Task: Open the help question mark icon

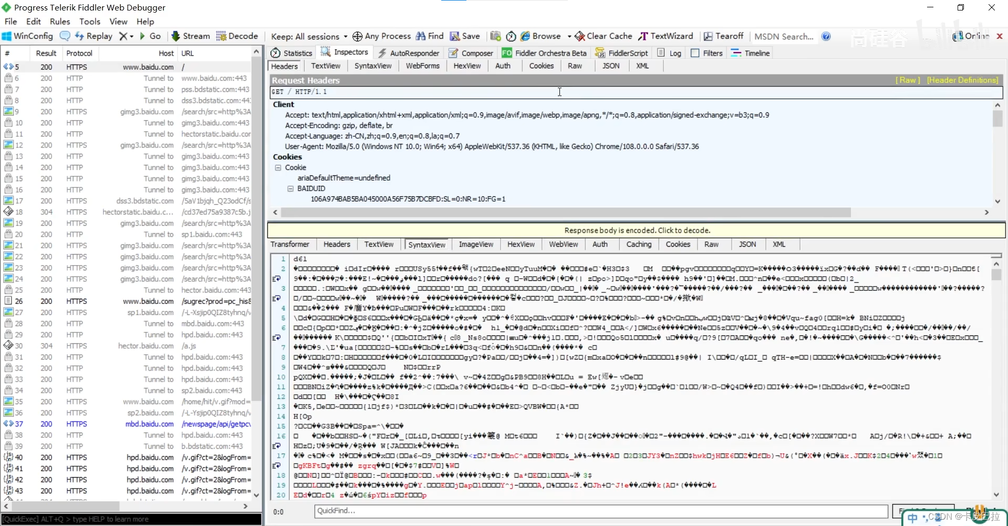Action: [826, 36]
